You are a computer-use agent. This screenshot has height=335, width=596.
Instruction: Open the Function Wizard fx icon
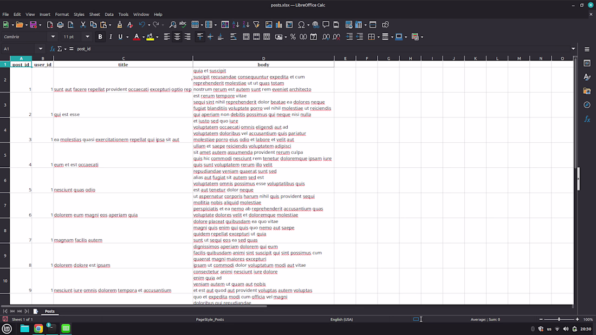click(53, 49)
